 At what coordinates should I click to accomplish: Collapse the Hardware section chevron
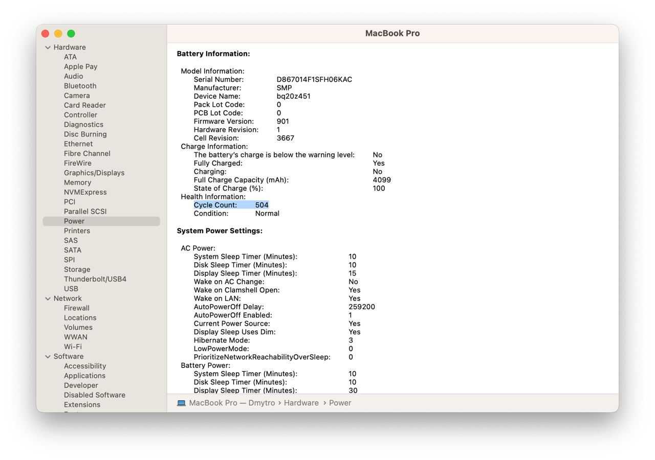(48, 48)
